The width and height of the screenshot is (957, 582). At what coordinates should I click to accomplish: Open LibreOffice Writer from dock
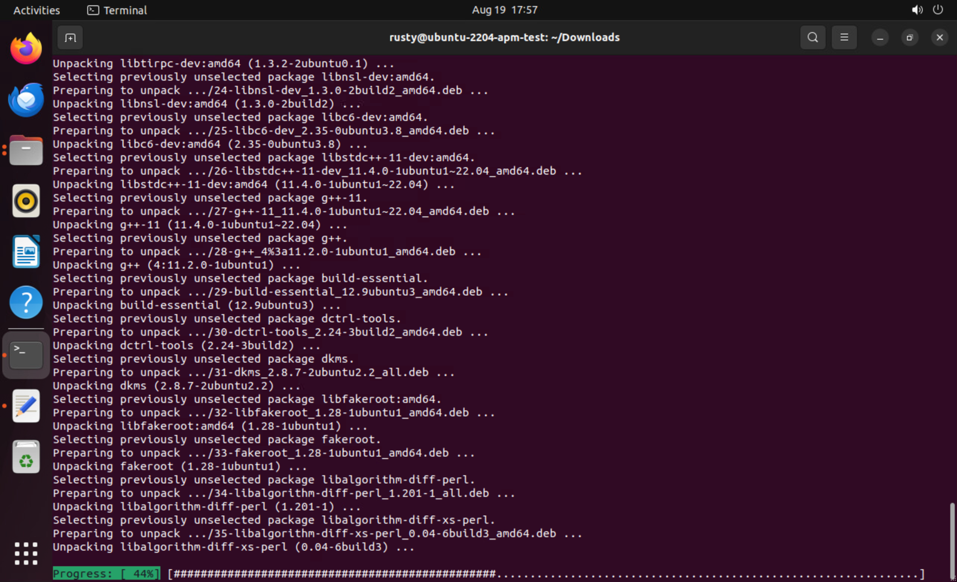(x=26, y=252)
